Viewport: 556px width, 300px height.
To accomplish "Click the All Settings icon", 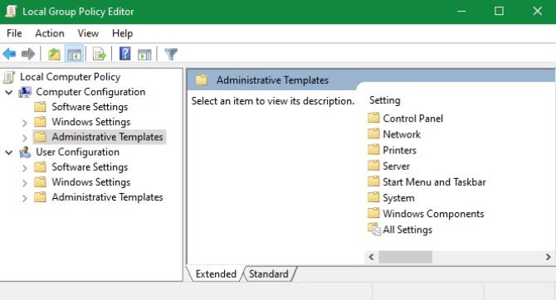I will pyautogui.click(x=374, y=230).
